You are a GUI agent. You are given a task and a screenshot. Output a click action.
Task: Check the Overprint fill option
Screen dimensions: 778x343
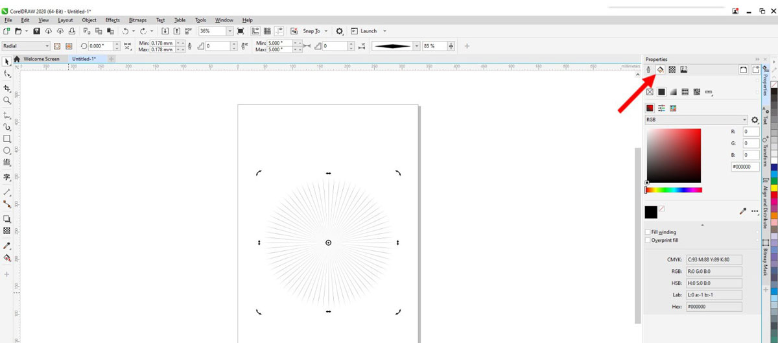[648, 240]
